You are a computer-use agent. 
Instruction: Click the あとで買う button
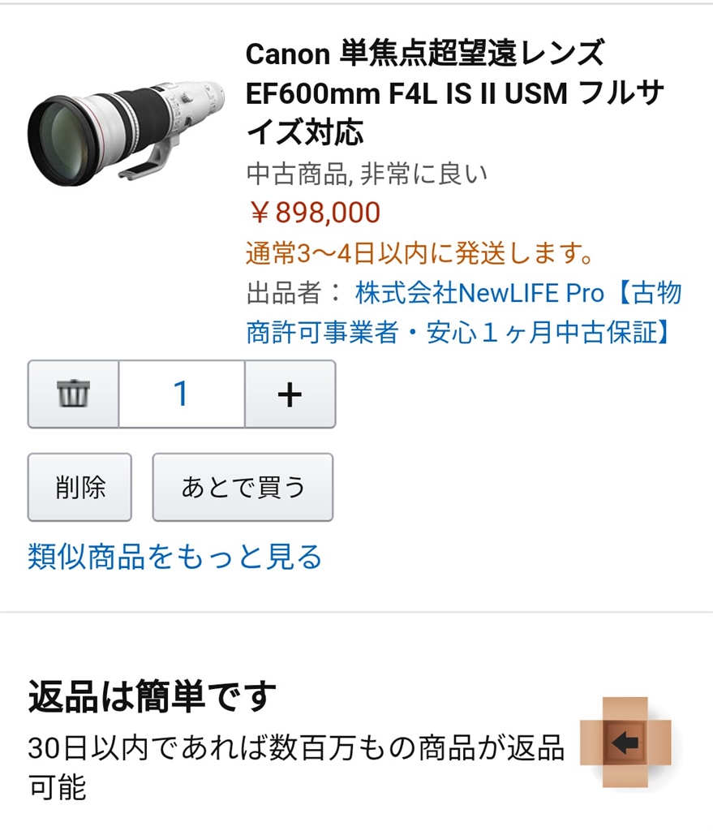coord(243,487)
